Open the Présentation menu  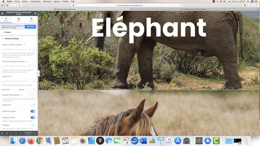(35, 1)
